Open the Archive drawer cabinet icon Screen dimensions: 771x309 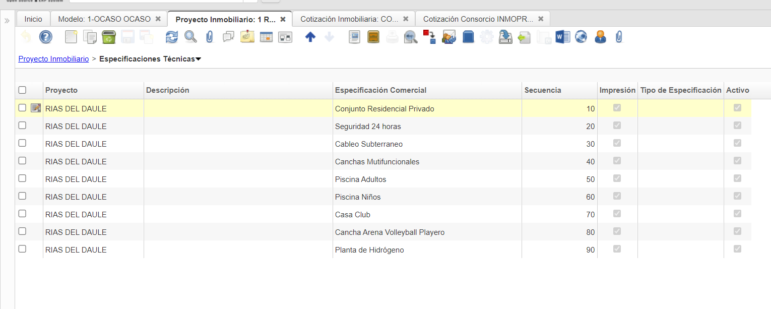point(373,37)
